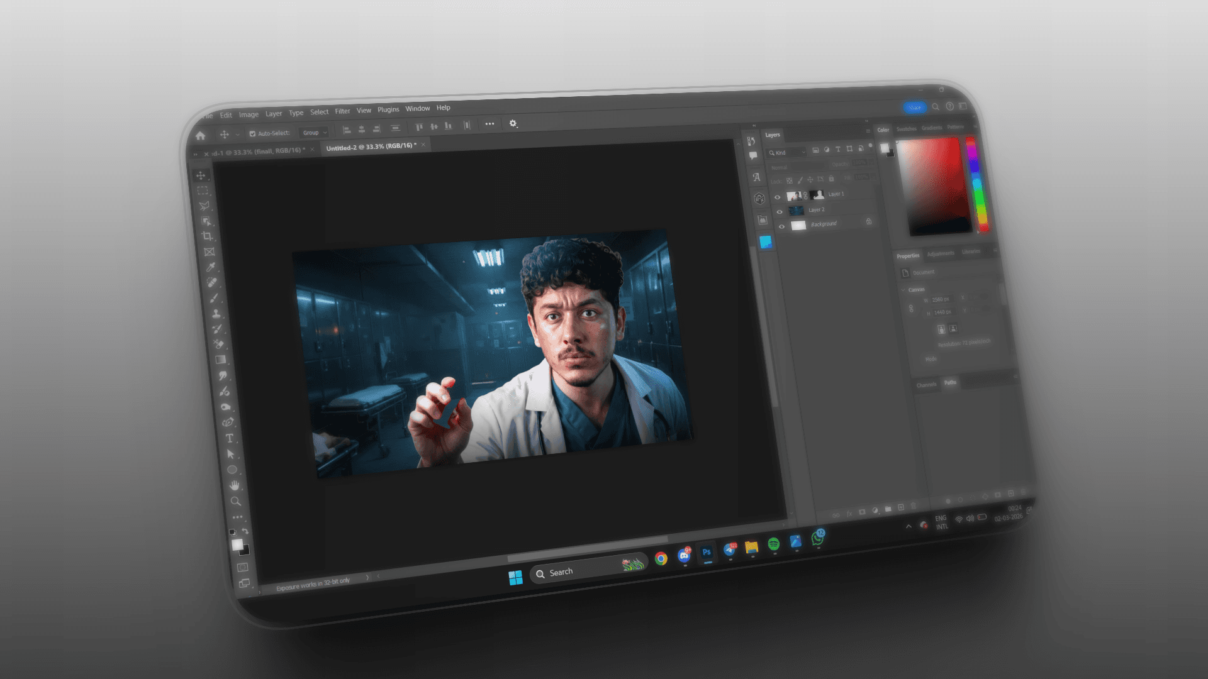The width and height of the screenshot is (1208, 679).
Task: Click the Home icon in options bar
Action: coord(200,136)
